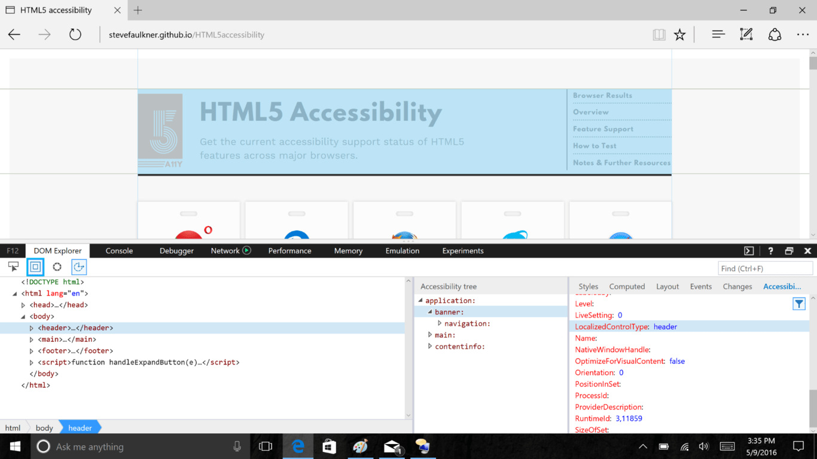Follow the Overview page link
The image size is (817, 459).
[590, 112]
